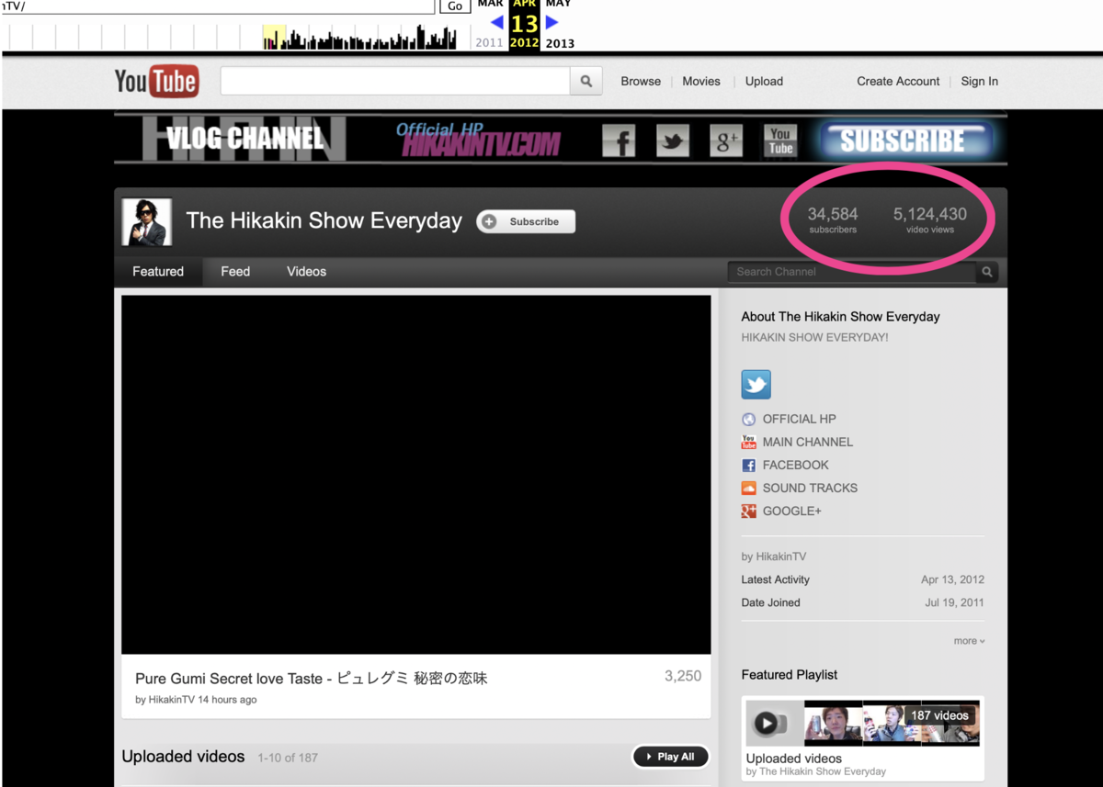
Task: Open Facebook icon in channel banner
Action: click(x=619, y=141)
